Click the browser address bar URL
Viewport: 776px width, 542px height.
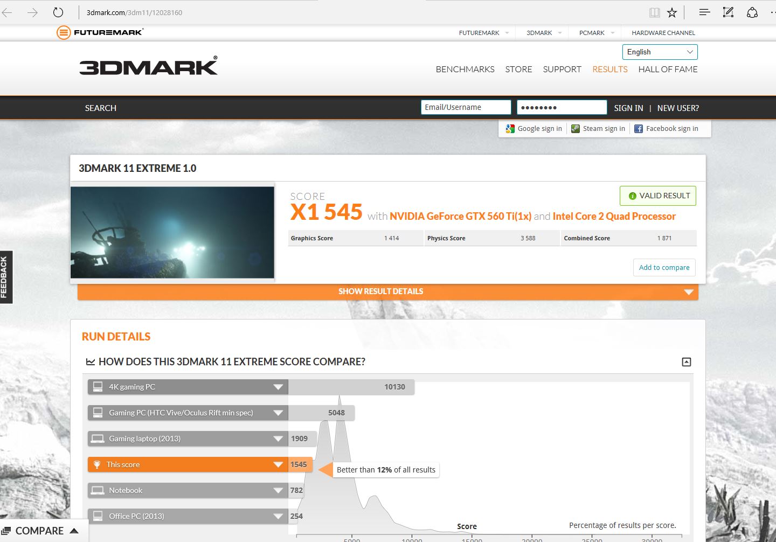[x=134, y=12]
